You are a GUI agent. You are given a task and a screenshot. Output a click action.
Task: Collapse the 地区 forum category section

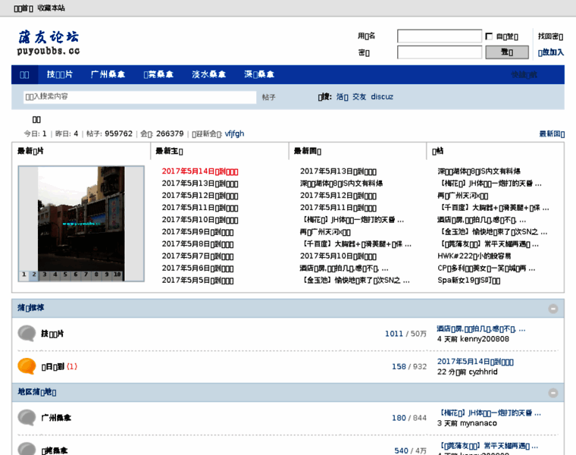click(x=553, y=393)
